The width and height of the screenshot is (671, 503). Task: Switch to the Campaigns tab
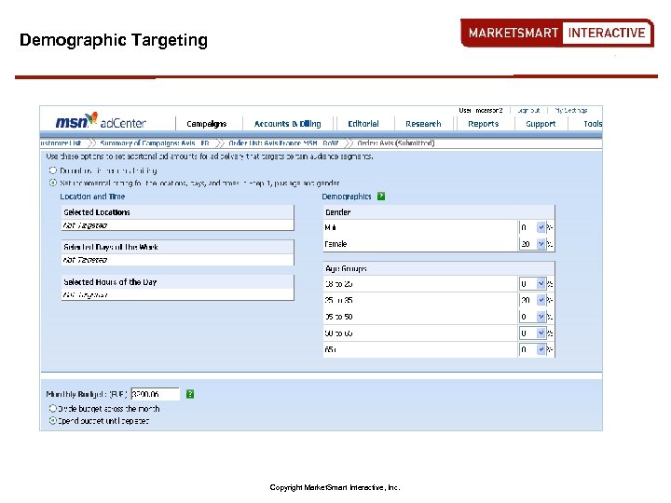click(207, 124)
